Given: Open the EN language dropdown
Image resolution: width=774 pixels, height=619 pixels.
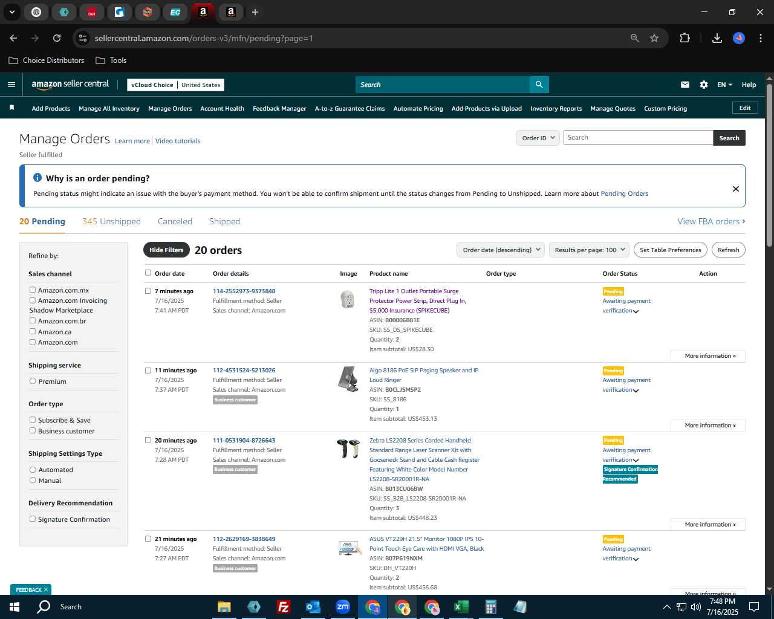Looking at the screenshot, I should click(724, 85).
